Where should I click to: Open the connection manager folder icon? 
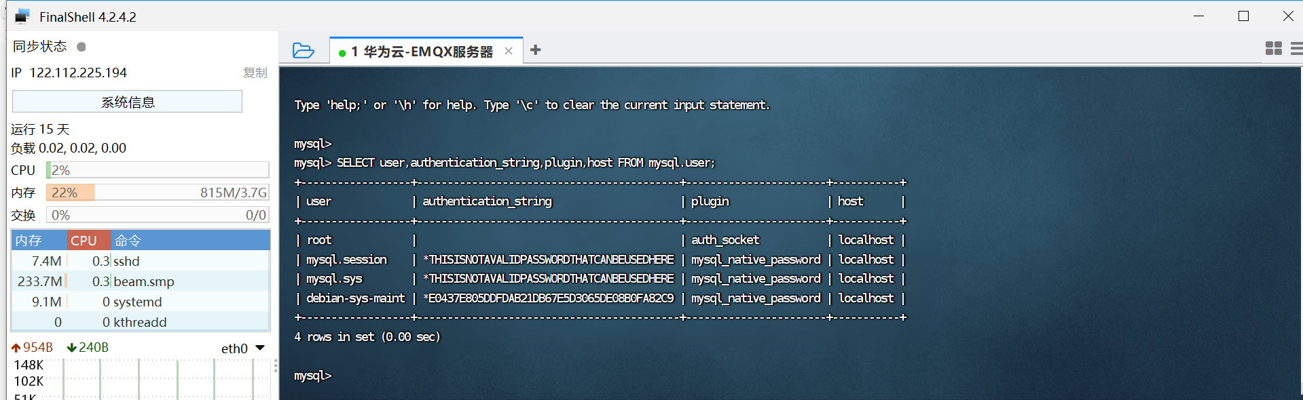pos(303,50)
